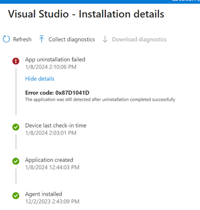This screenshot has height=210, width=200.
Task: Click the circular Refresh icon
Action: 6,39
